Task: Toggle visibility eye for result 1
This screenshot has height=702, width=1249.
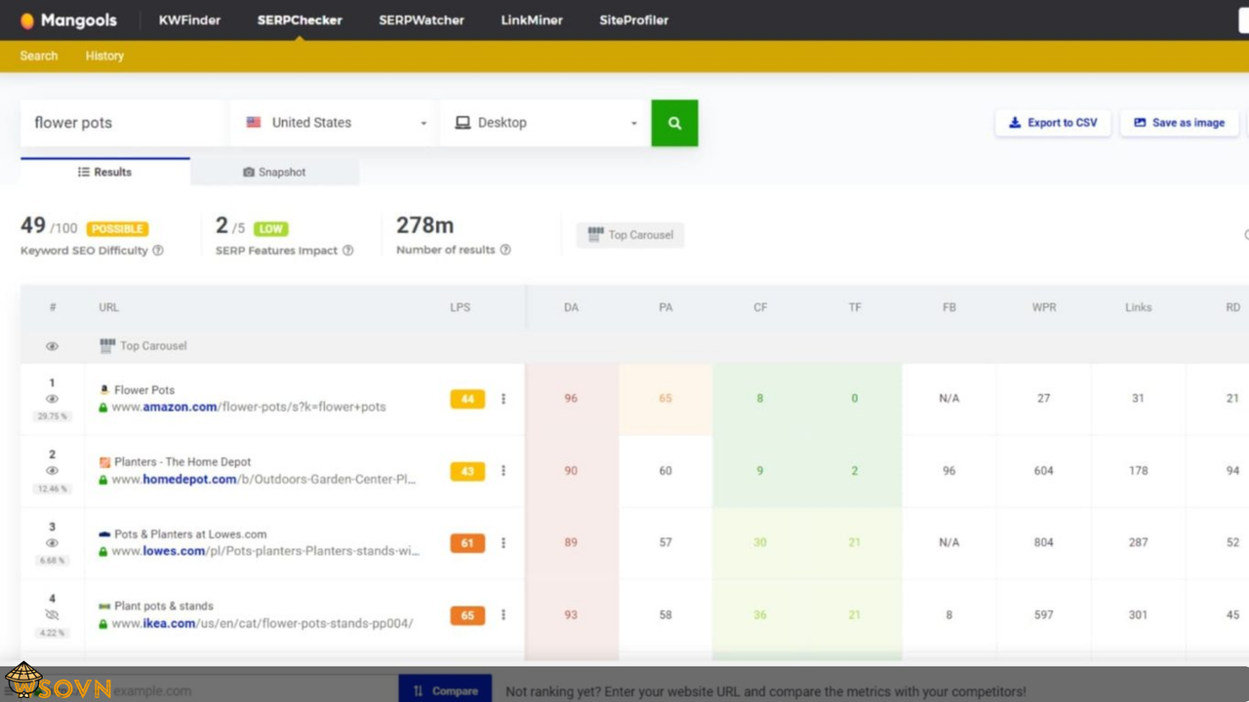Action: tap(53, 399)
